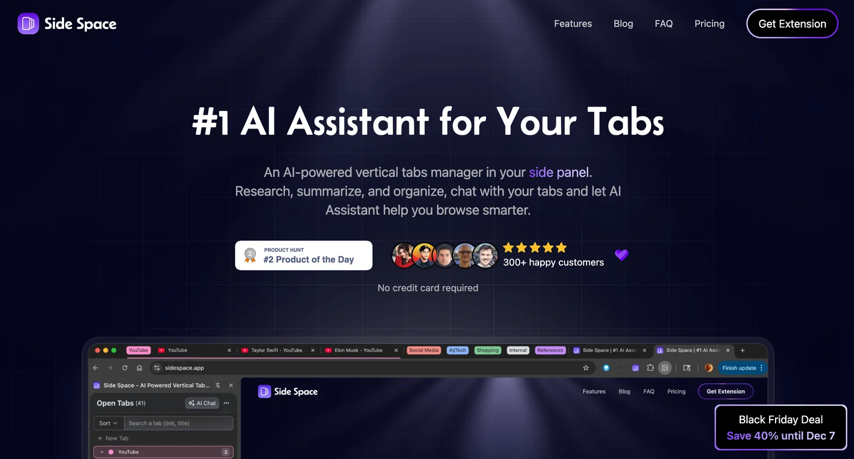
Task: Click the reload icon in browser toolbar
Action: (125, 368)
